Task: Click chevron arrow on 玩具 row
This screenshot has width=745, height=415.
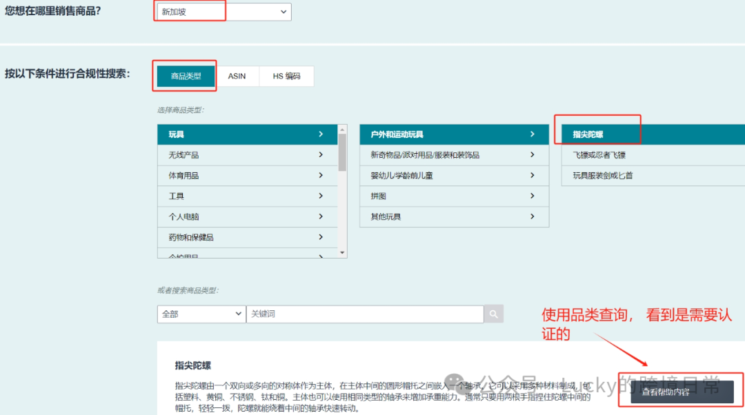Action: [x=321, y=134]
